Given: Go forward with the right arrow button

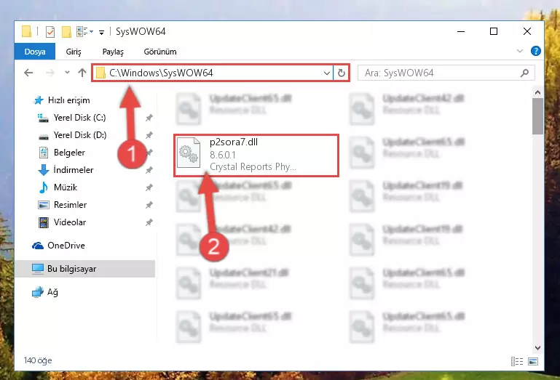Looking at the screenshot, I should (x=50, y=73).
